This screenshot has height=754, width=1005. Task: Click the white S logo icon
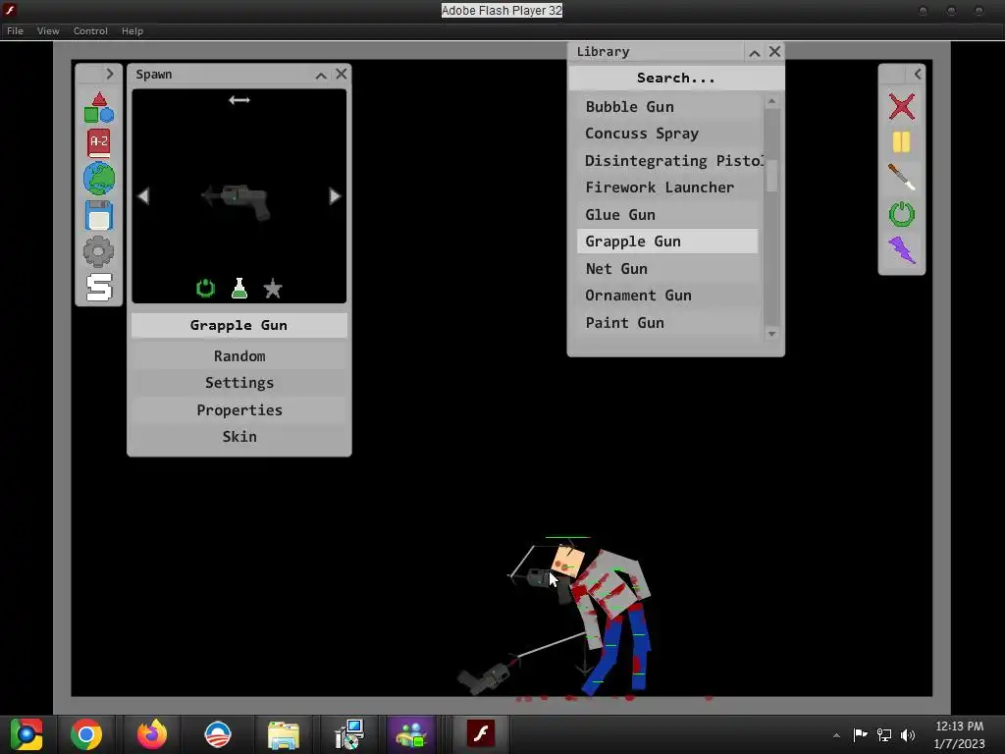coord(99,288)
